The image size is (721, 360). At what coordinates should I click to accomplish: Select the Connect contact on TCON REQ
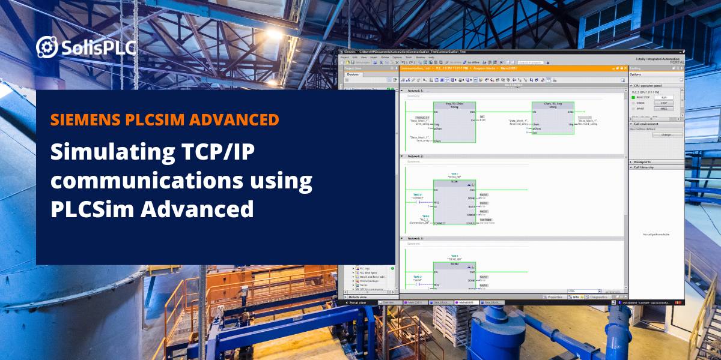(x=418, y=202)
